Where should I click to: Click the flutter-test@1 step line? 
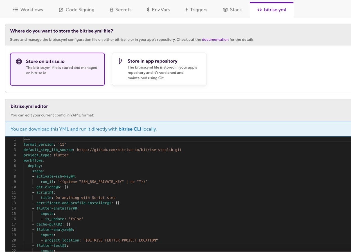coord(50,246)
